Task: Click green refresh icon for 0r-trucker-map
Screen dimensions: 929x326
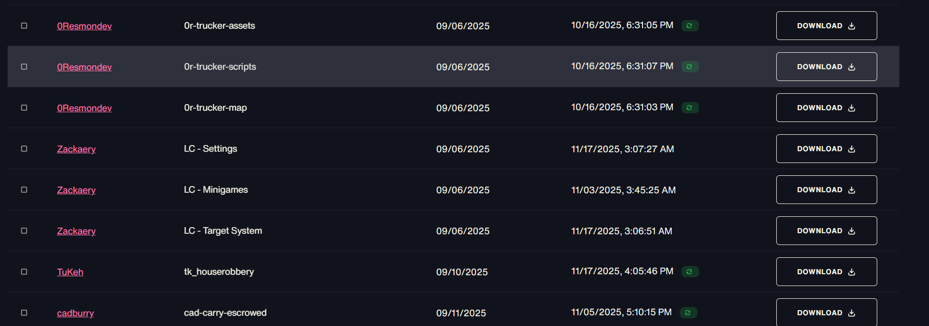Action: (x=690, y=108)
